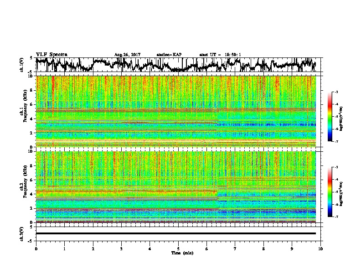Click the "2" kHz tick on ch.2 frequency axis
The image size is (361, 279).
point(32,208)
